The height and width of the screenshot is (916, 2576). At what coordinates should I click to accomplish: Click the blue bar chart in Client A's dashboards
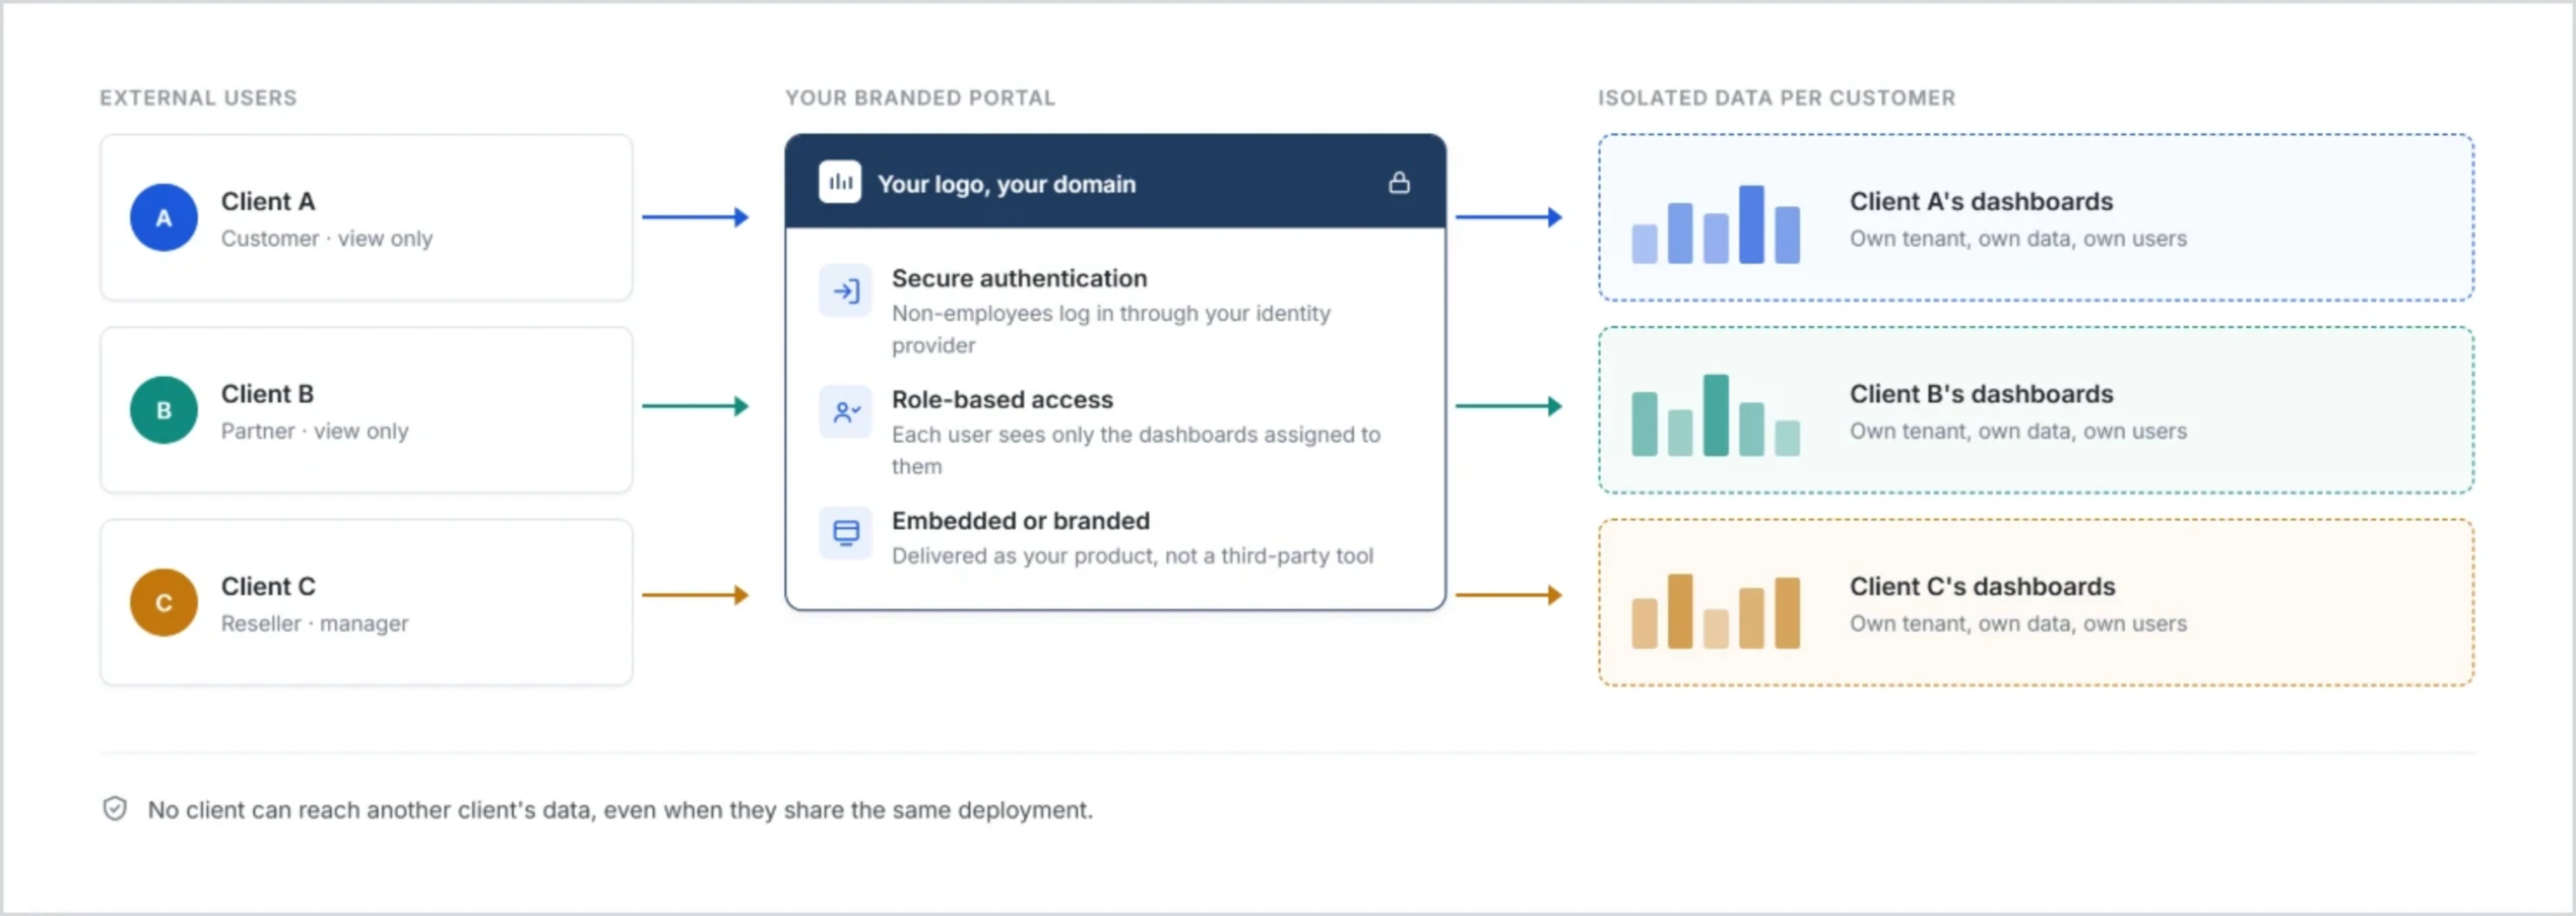(x=1716, y=225)
